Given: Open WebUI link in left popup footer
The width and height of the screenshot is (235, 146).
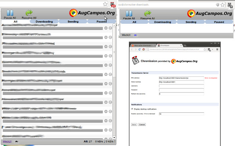Looking at the screenshot, I should click(x=7, y=141).
